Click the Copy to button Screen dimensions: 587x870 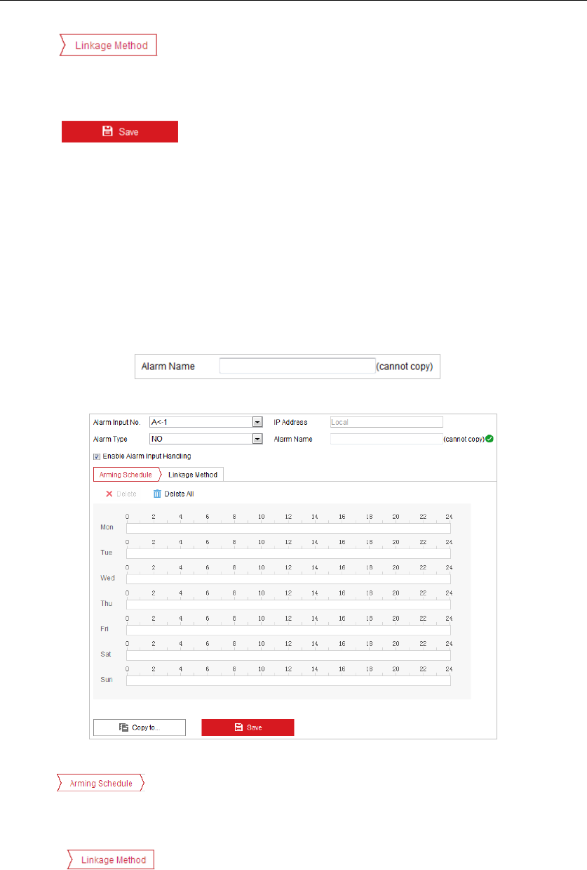click(x=140, y=727)
